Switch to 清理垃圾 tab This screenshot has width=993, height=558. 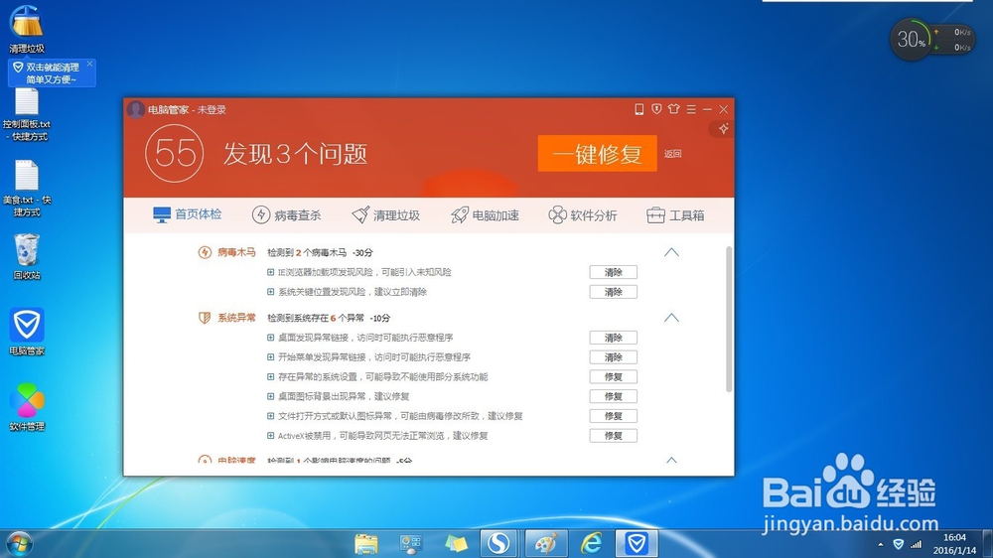(x=385, y=215)
